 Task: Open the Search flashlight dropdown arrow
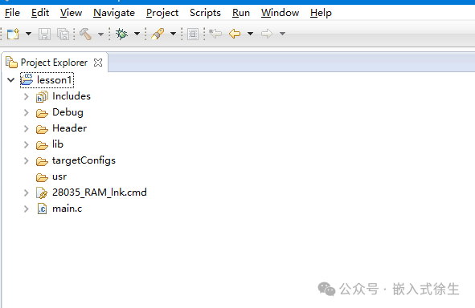173,34
